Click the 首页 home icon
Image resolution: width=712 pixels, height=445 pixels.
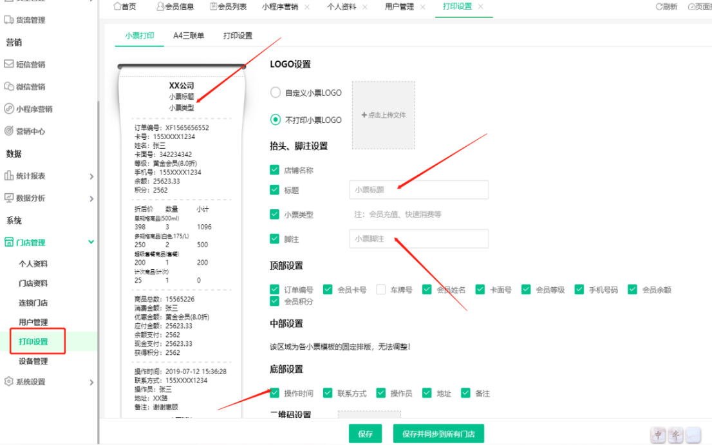click(116, 7)
